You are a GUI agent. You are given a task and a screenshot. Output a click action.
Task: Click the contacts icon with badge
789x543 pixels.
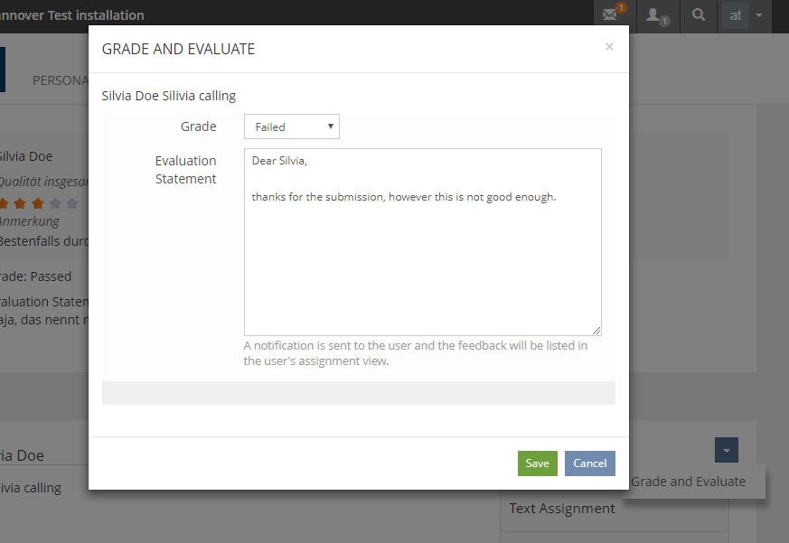(x=655, y=15)
